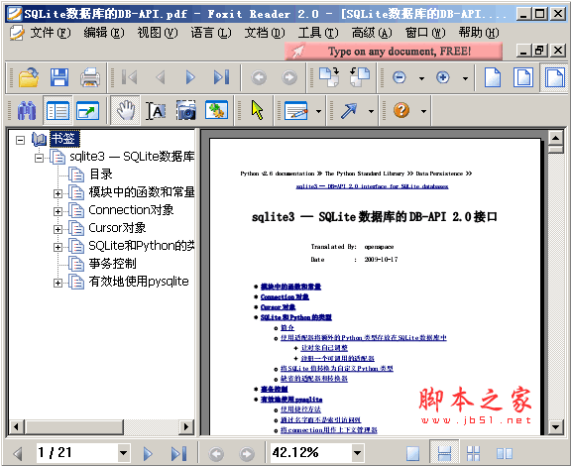Click the next view button in the top toolbar
Image resolution: width=571 pixels, height=466 pixels.
pyautogui.click(x=289, y=77)
